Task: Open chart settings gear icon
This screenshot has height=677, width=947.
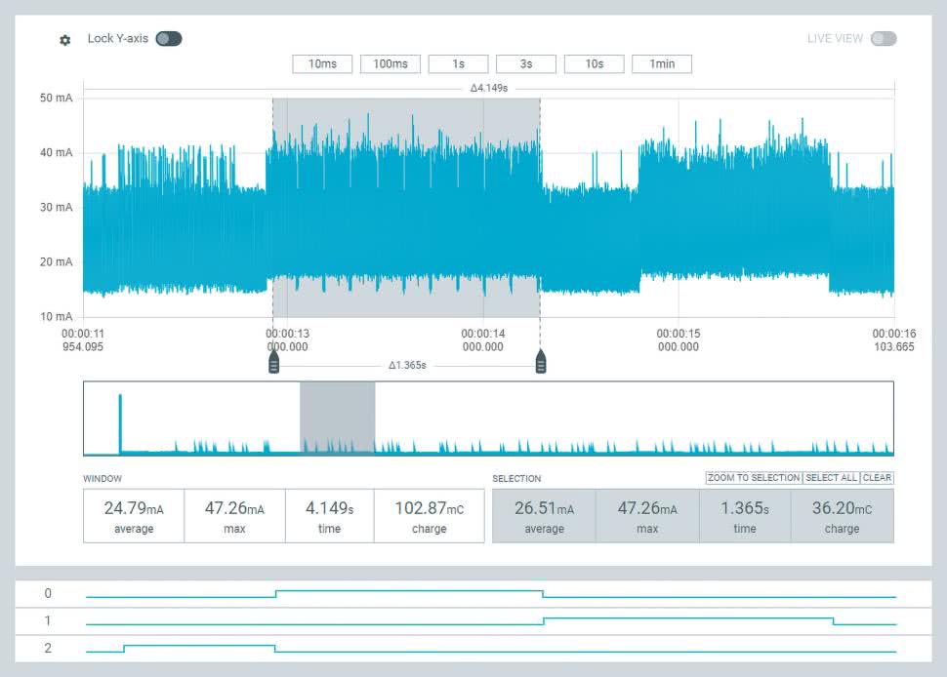Action: (65, 40)
